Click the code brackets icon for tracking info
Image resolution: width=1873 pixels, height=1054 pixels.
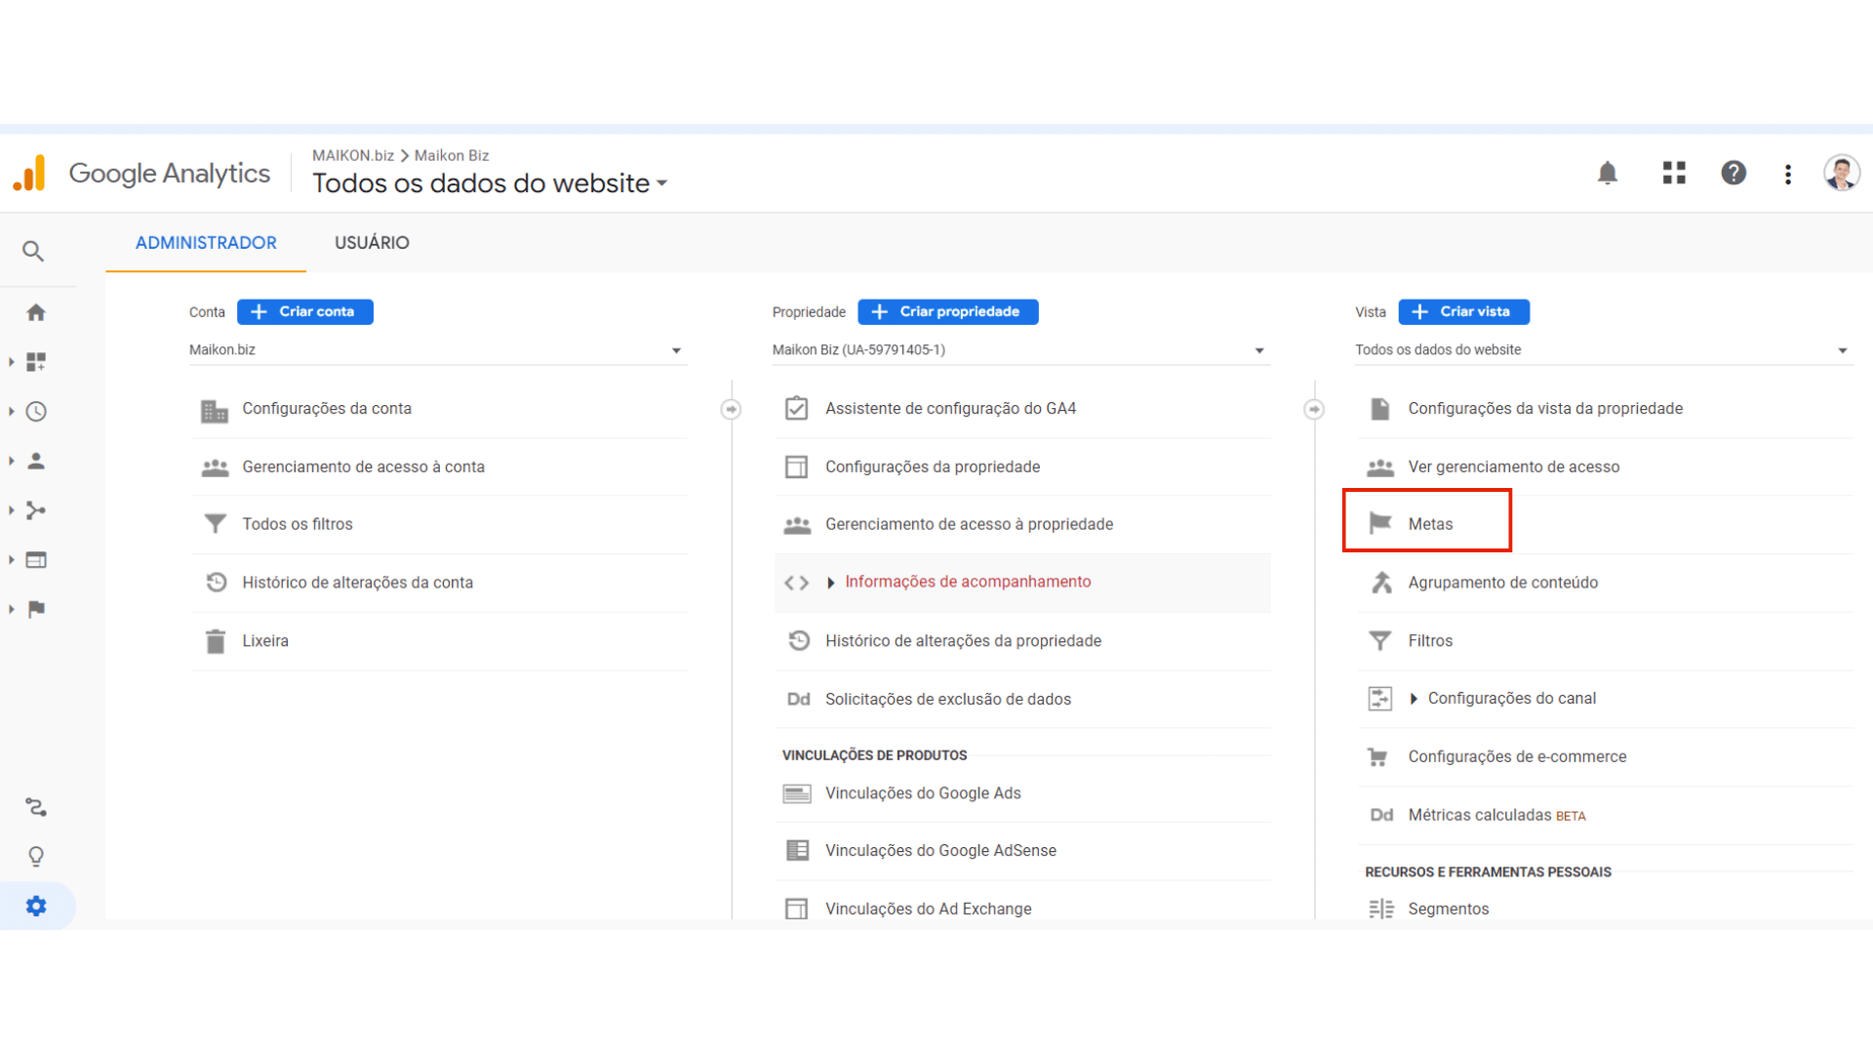pos(797,583)
